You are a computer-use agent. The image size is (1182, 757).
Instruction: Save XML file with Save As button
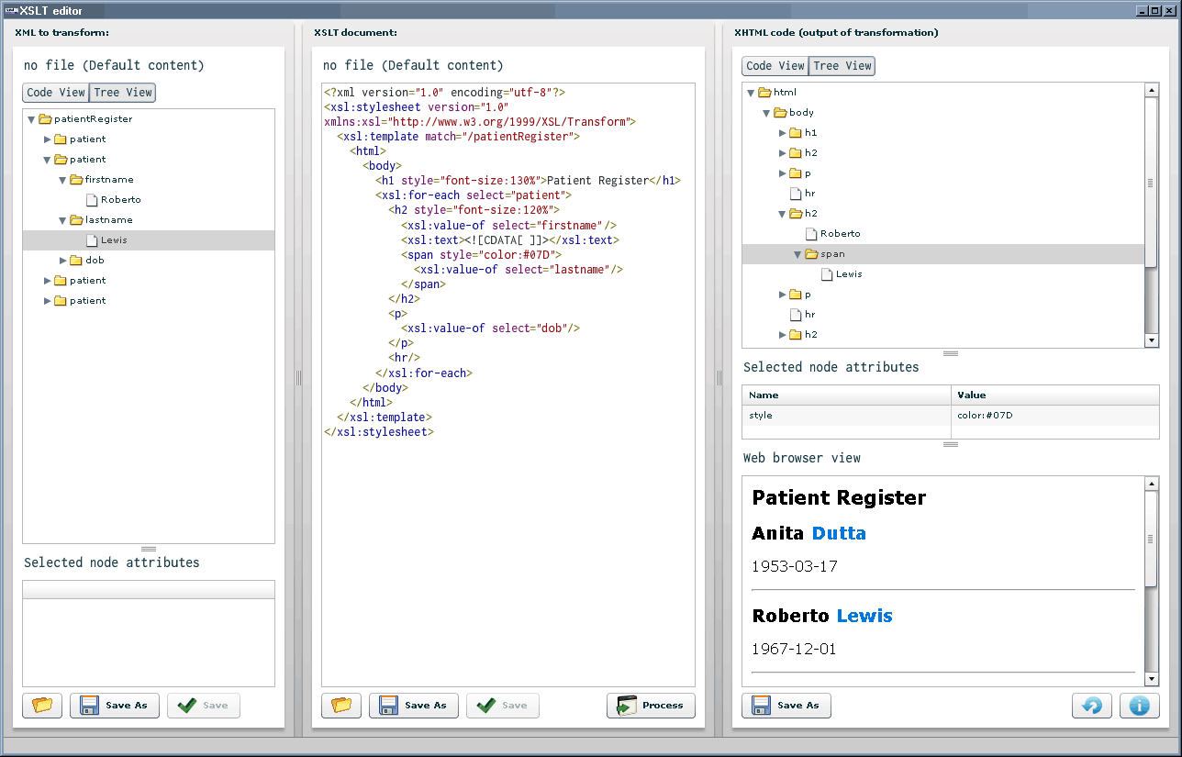click(115, 706)
